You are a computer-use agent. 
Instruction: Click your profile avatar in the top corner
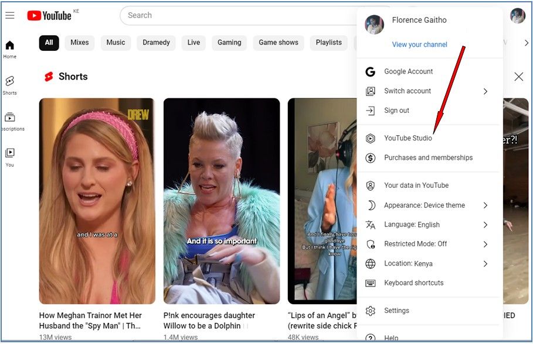tap(517, 16)
